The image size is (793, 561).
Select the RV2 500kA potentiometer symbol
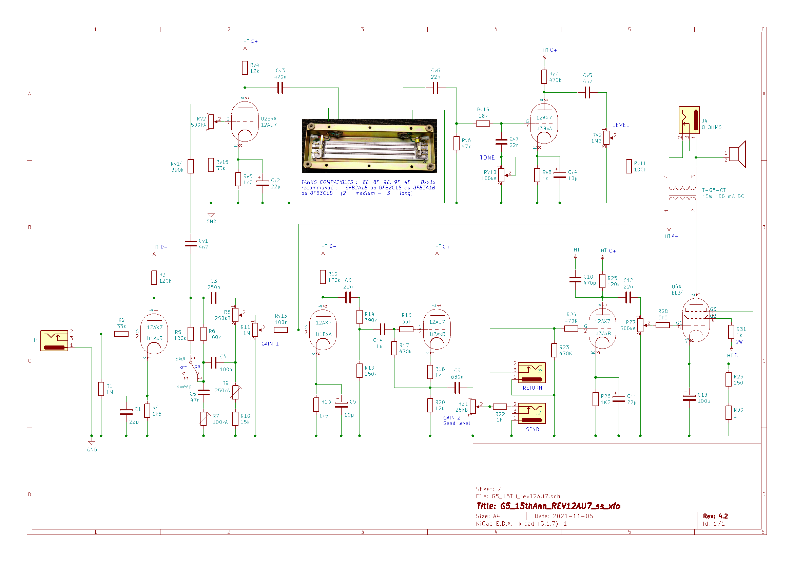tap(211, 122)
